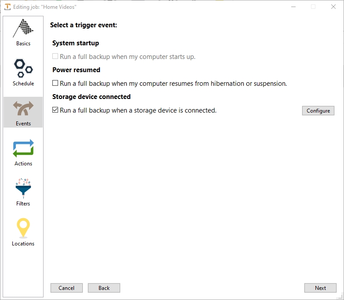
Task: Click the Events arrows icon
Action: point(23,108)
